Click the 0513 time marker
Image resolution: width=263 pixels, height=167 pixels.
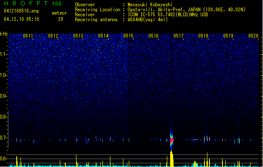tap(78, 36)
